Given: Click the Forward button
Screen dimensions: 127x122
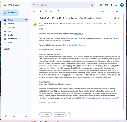Looking at the screenshot, I should (59, 114).
